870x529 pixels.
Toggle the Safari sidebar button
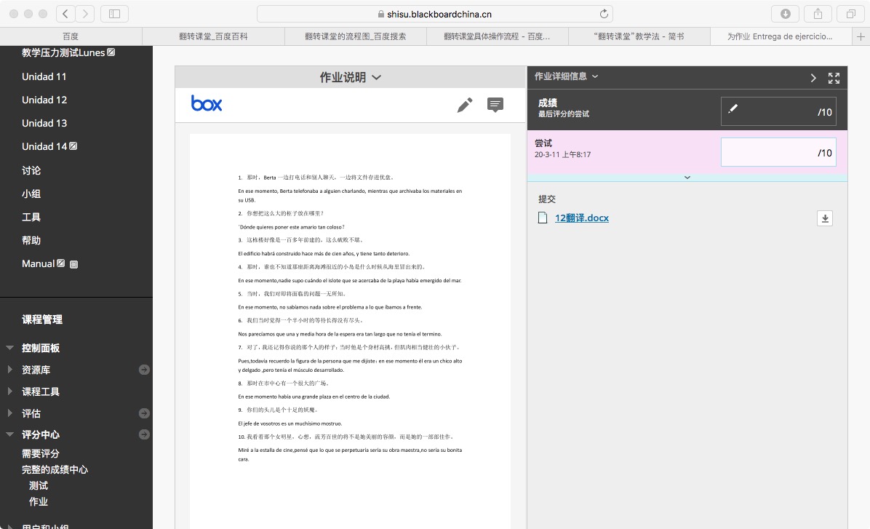pos(114,14)
